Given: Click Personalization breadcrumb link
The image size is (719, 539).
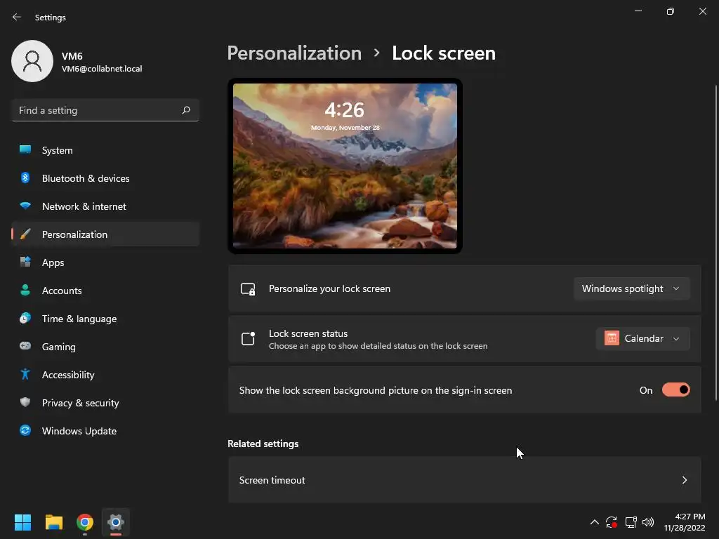Looking at the screenshot, I should click(x=294, y=53).
